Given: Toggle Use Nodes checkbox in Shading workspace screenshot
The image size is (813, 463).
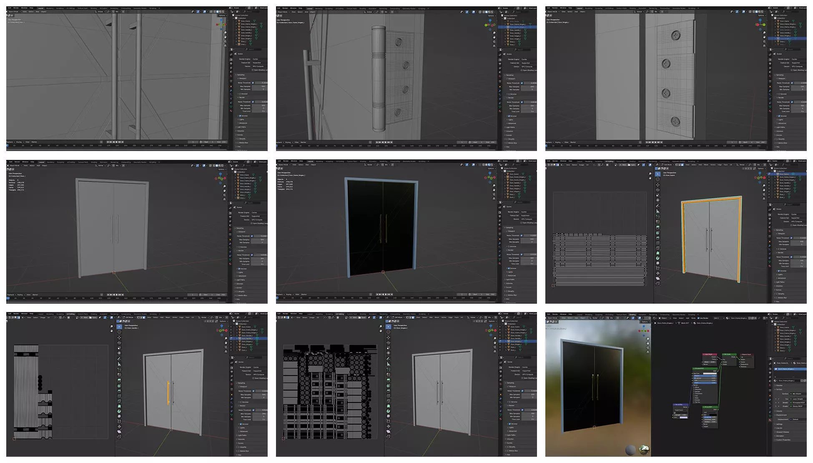Looking at the screenshot, I should tap(698, 318).
